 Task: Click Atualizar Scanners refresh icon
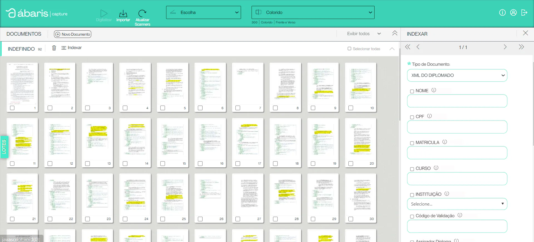point(142,13)
